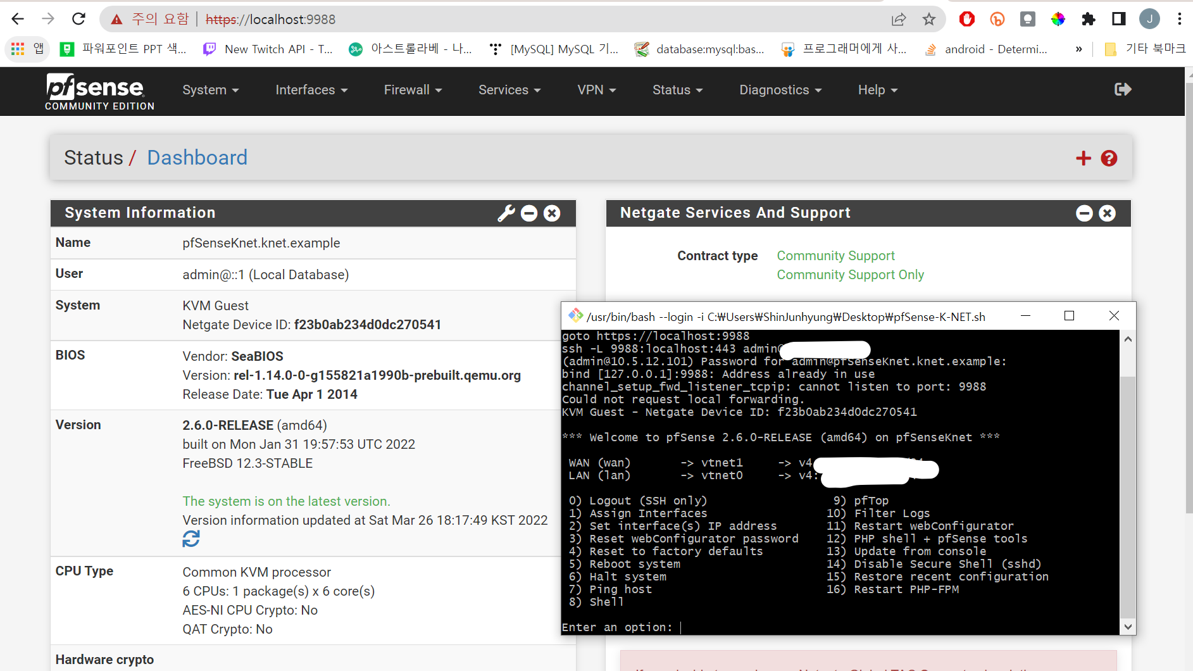Image resolution: width=1193 pixels, height=671 pixels.
Task: Click the red Opera-style extension icon
Action: pos(966,19)
